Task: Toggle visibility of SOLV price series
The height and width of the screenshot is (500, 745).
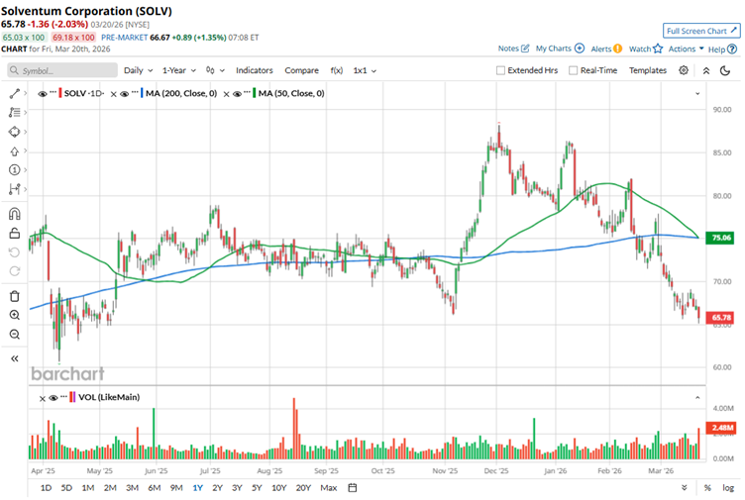Action: tap(43, 93)
